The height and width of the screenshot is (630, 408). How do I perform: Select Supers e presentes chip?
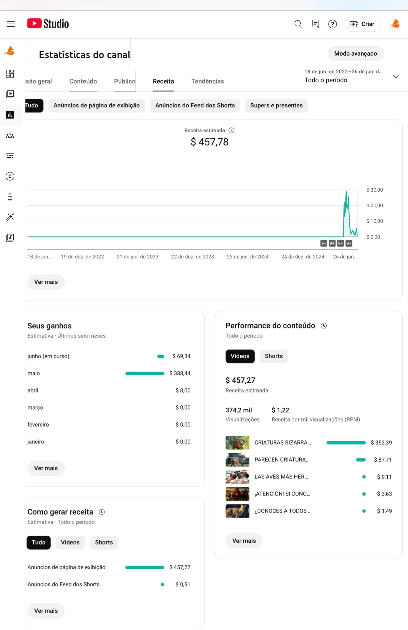click(x=276, y=106)
